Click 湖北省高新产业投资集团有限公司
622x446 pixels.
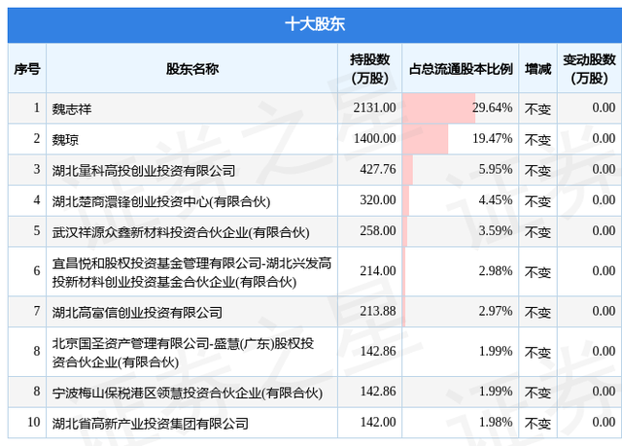[x=150, y=423]
